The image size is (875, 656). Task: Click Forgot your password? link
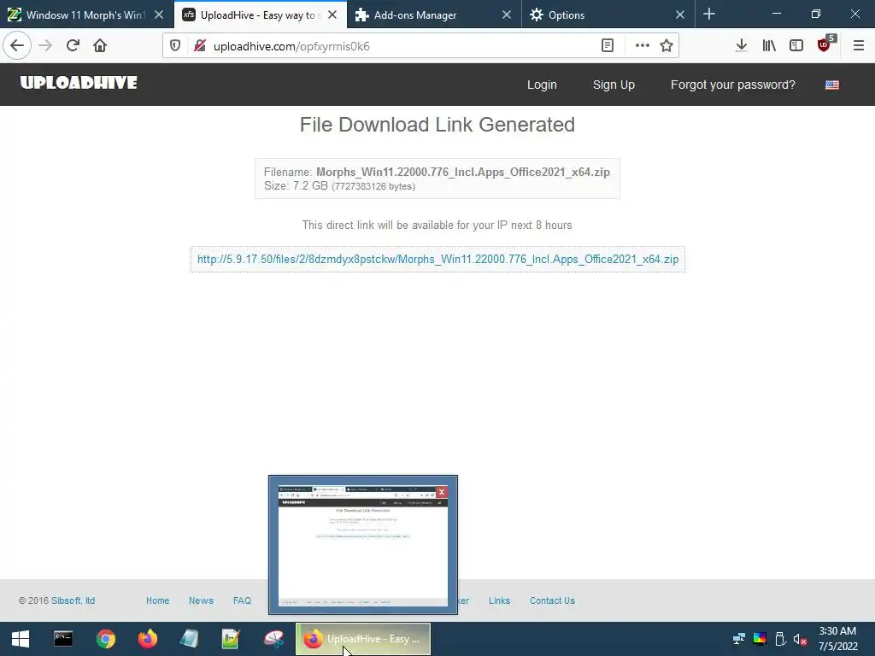coord(732,85)
